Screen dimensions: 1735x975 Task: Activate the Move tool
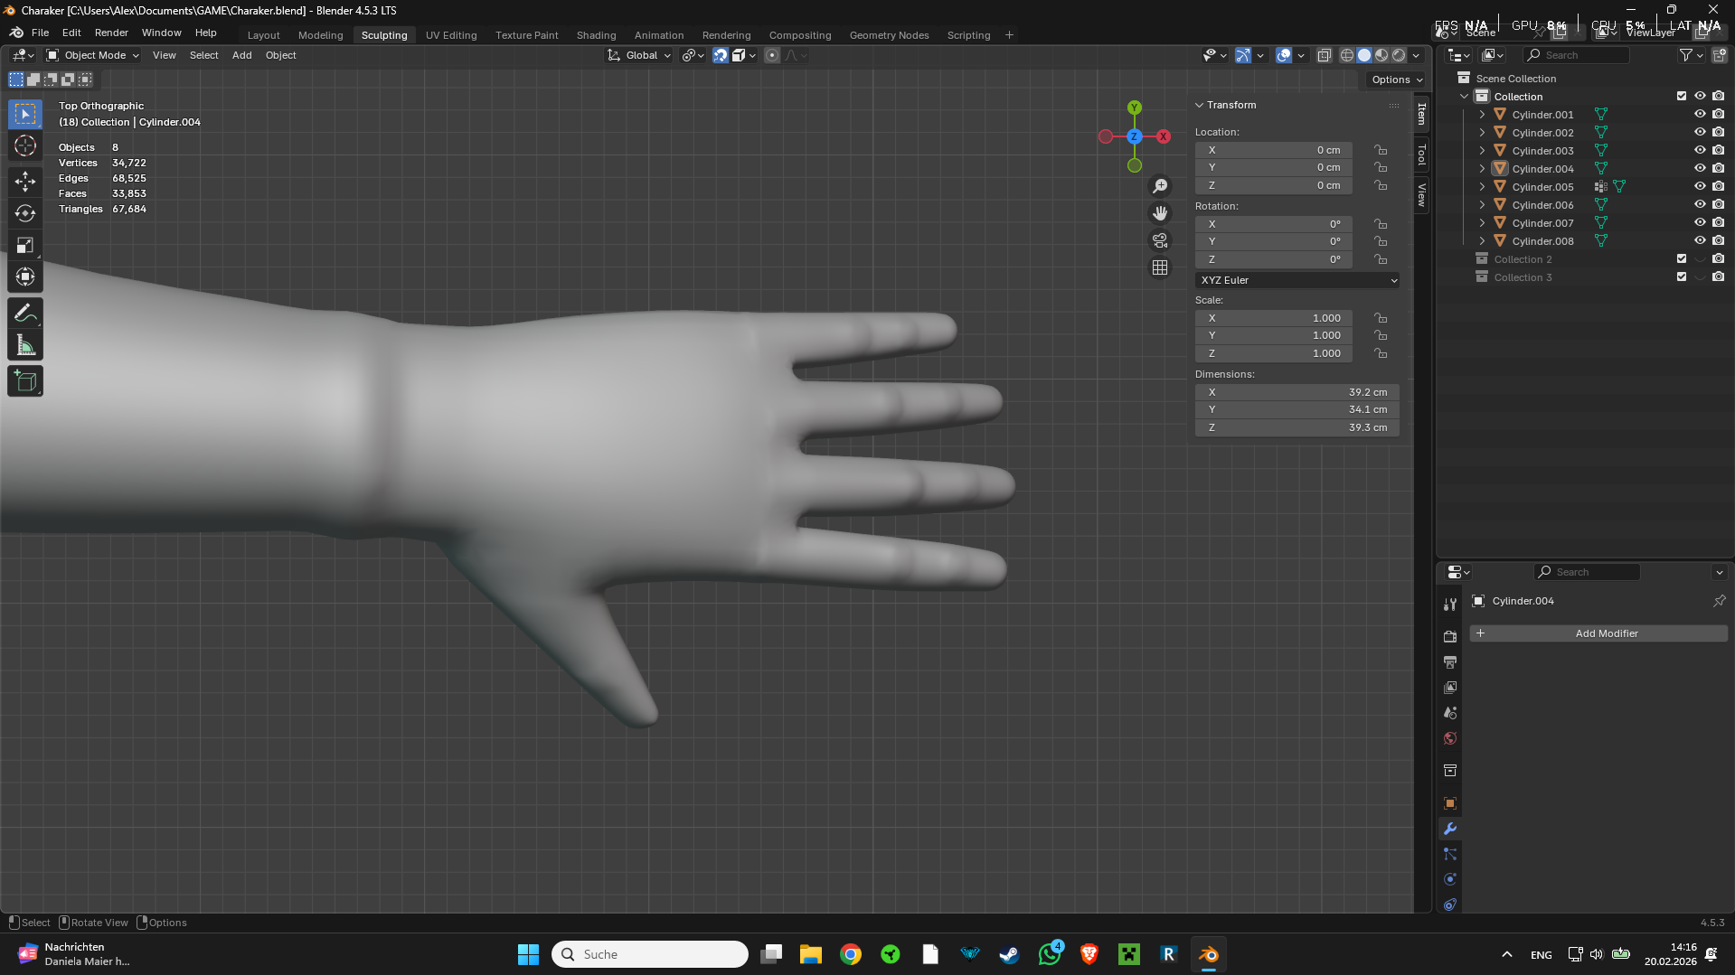25,182
